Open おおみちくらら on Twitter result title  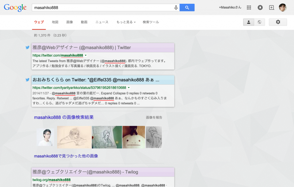[96, 80]
